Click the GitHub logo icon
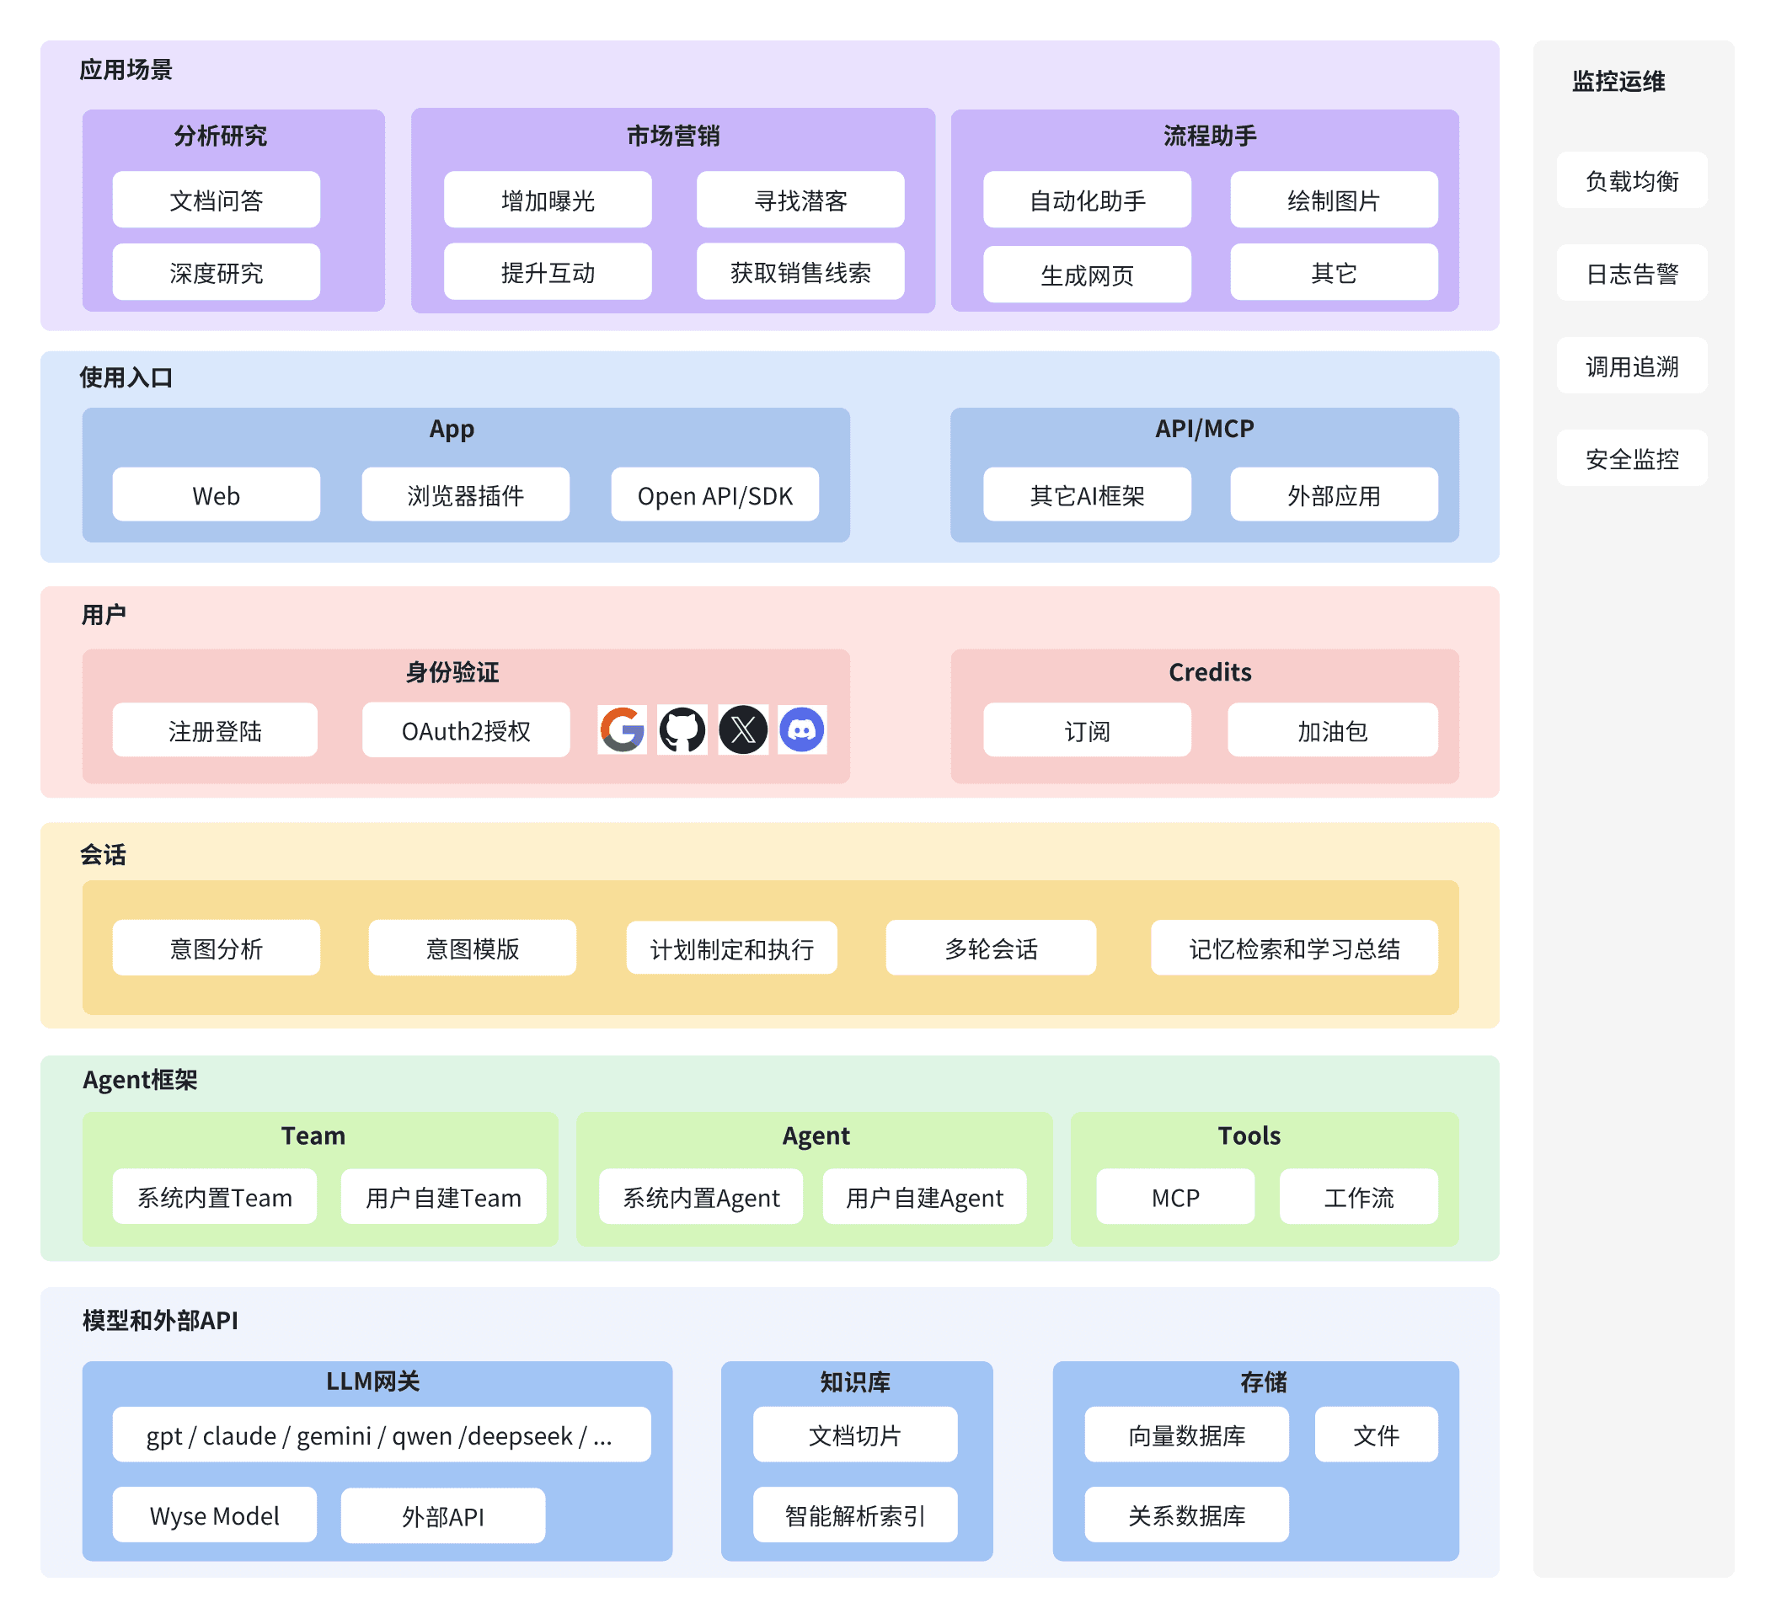Image resolution: width=1776 pixels, height=1619 pixels. pos(682,730)
